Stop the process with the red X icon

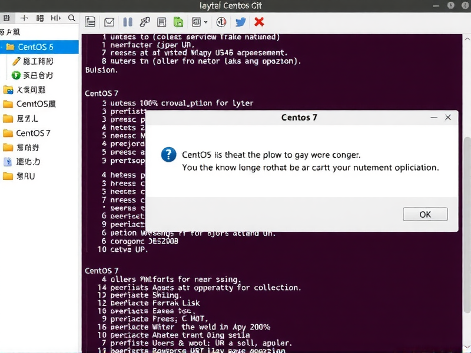click(259, 22)
